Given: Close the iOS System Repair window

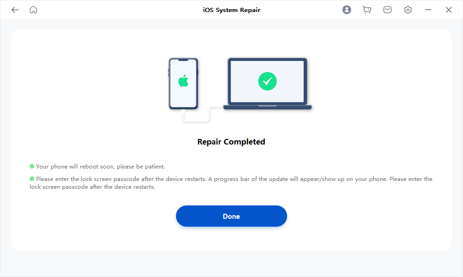Looking at the screenshot, I should (449, 10).
